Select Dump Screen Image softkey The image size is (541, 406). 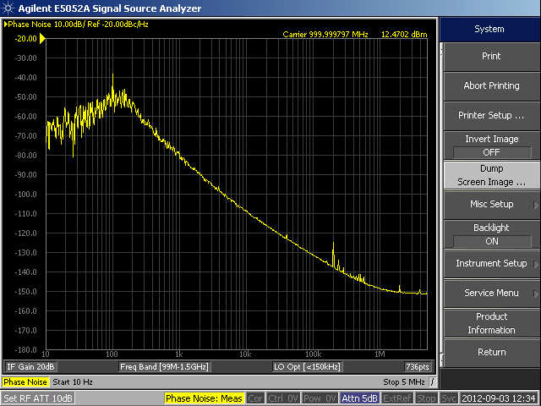click(x=490, y=175)
